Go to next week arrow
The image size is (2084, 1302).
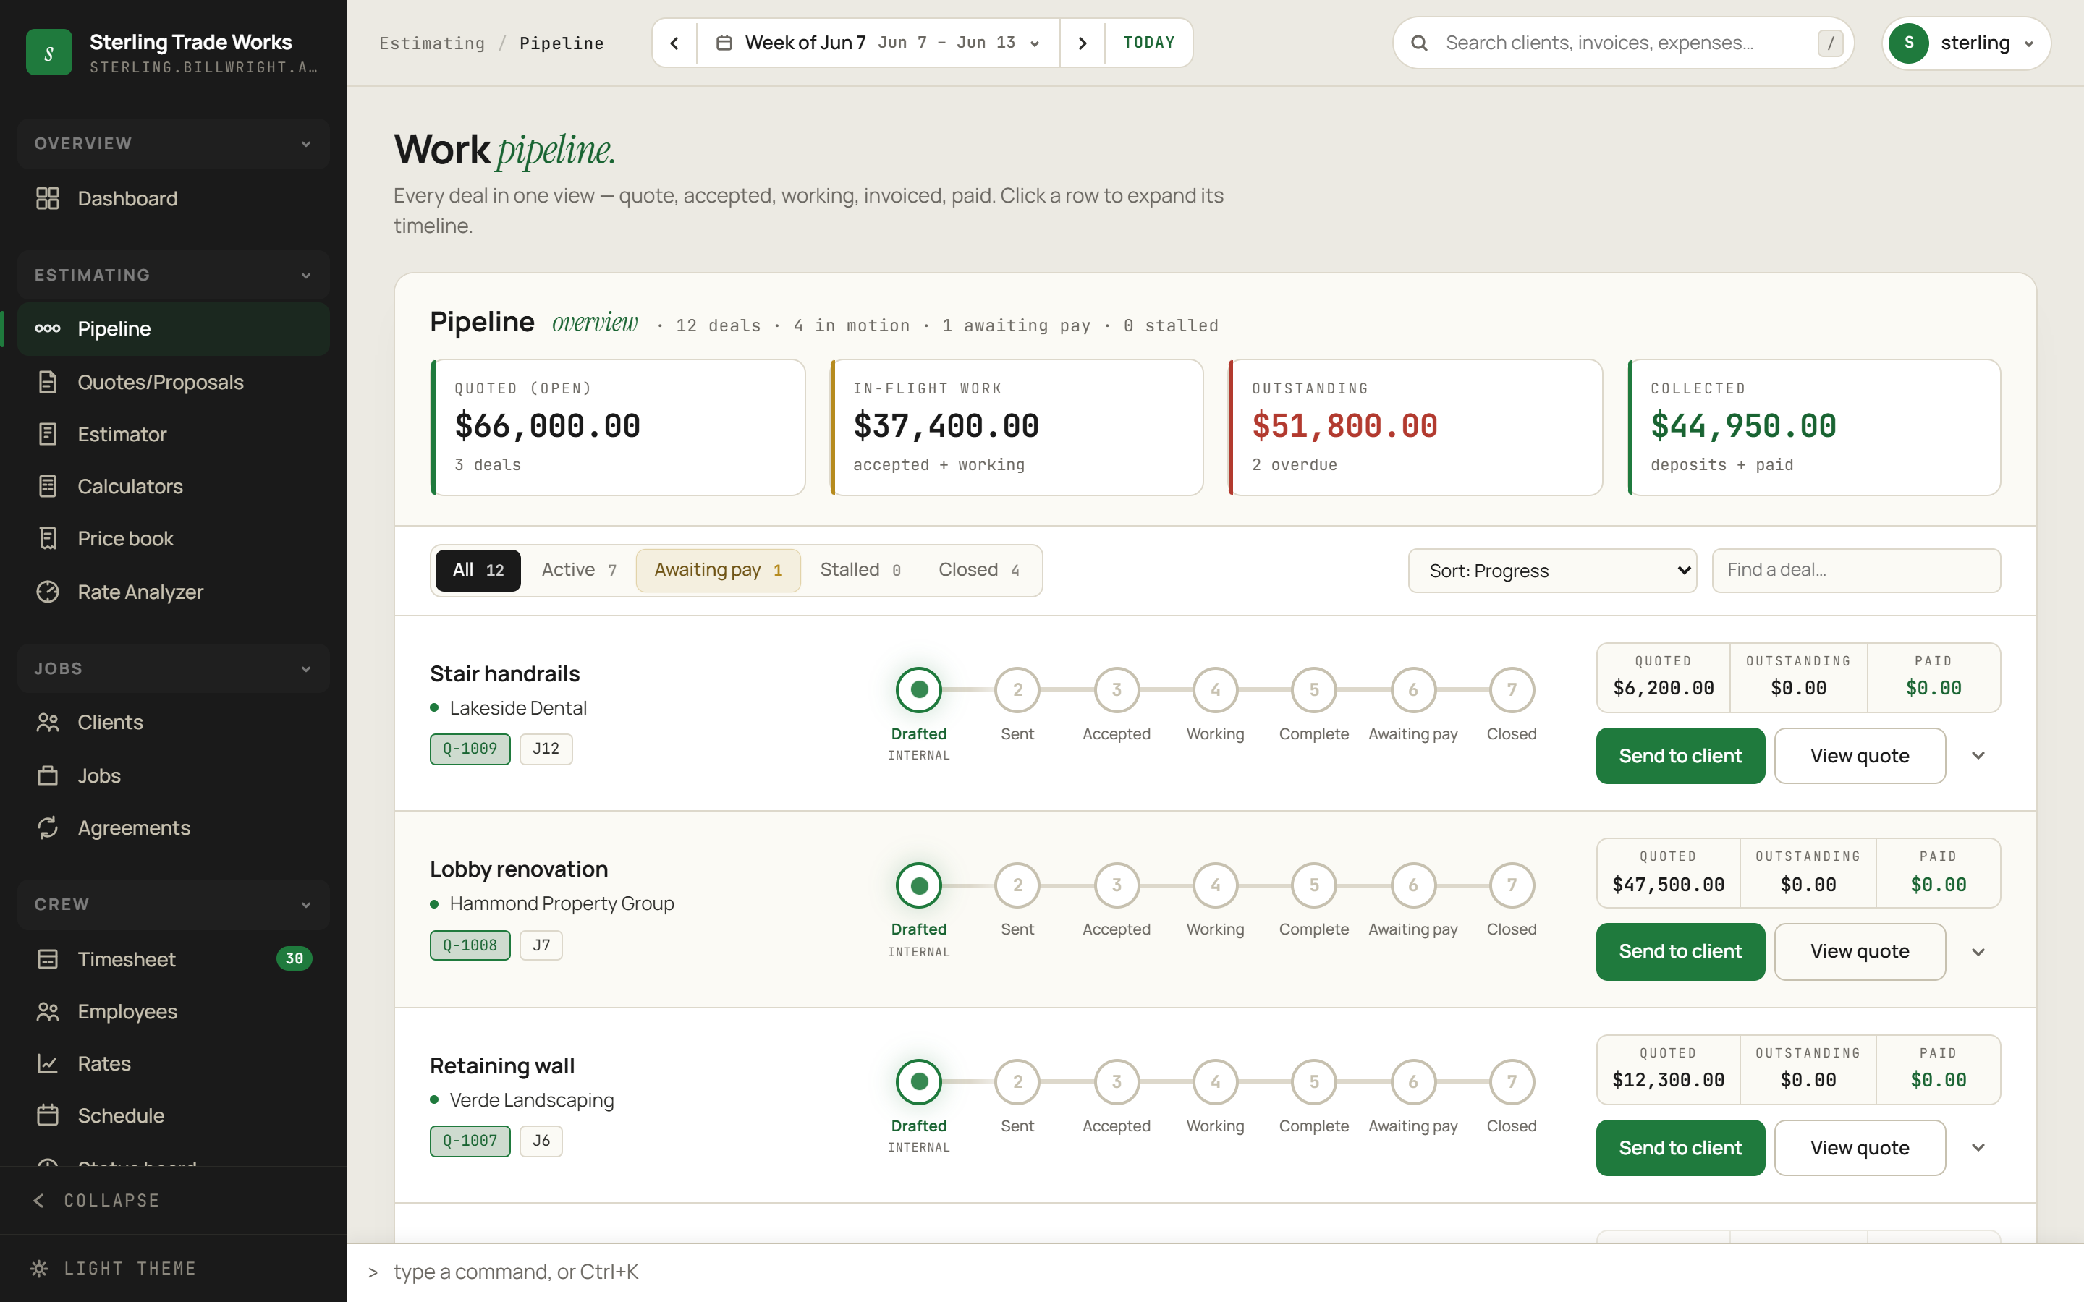point(1083,43)
